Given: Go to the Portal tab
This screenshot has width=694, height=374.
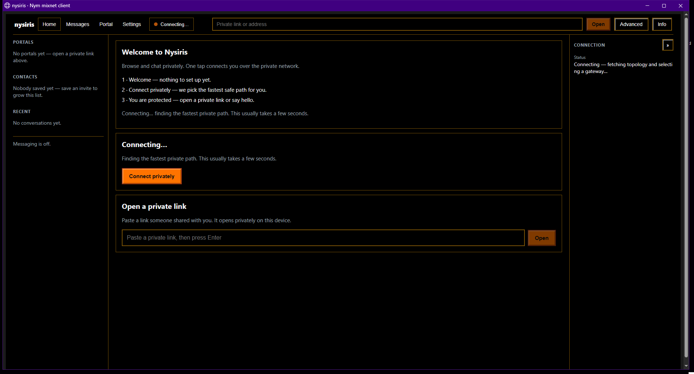Looking at the screenshot, I should 106,24.
